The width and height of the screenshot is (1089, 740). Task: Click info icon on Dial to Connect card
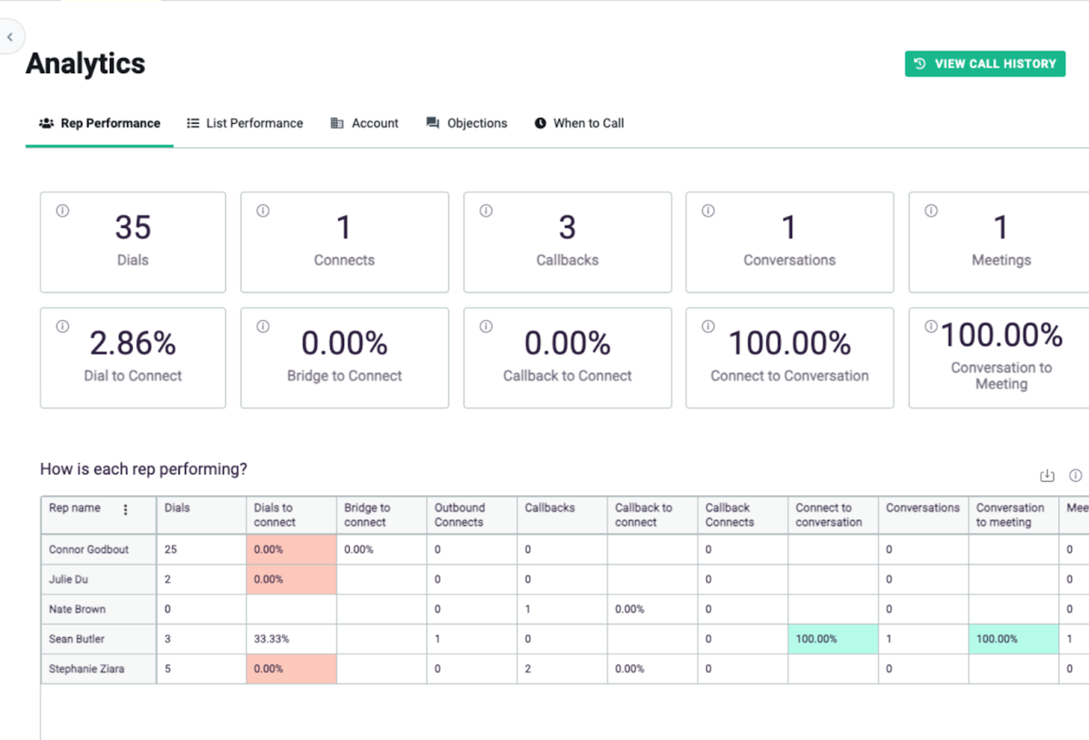pyautogui.click(x=63, y=326)
